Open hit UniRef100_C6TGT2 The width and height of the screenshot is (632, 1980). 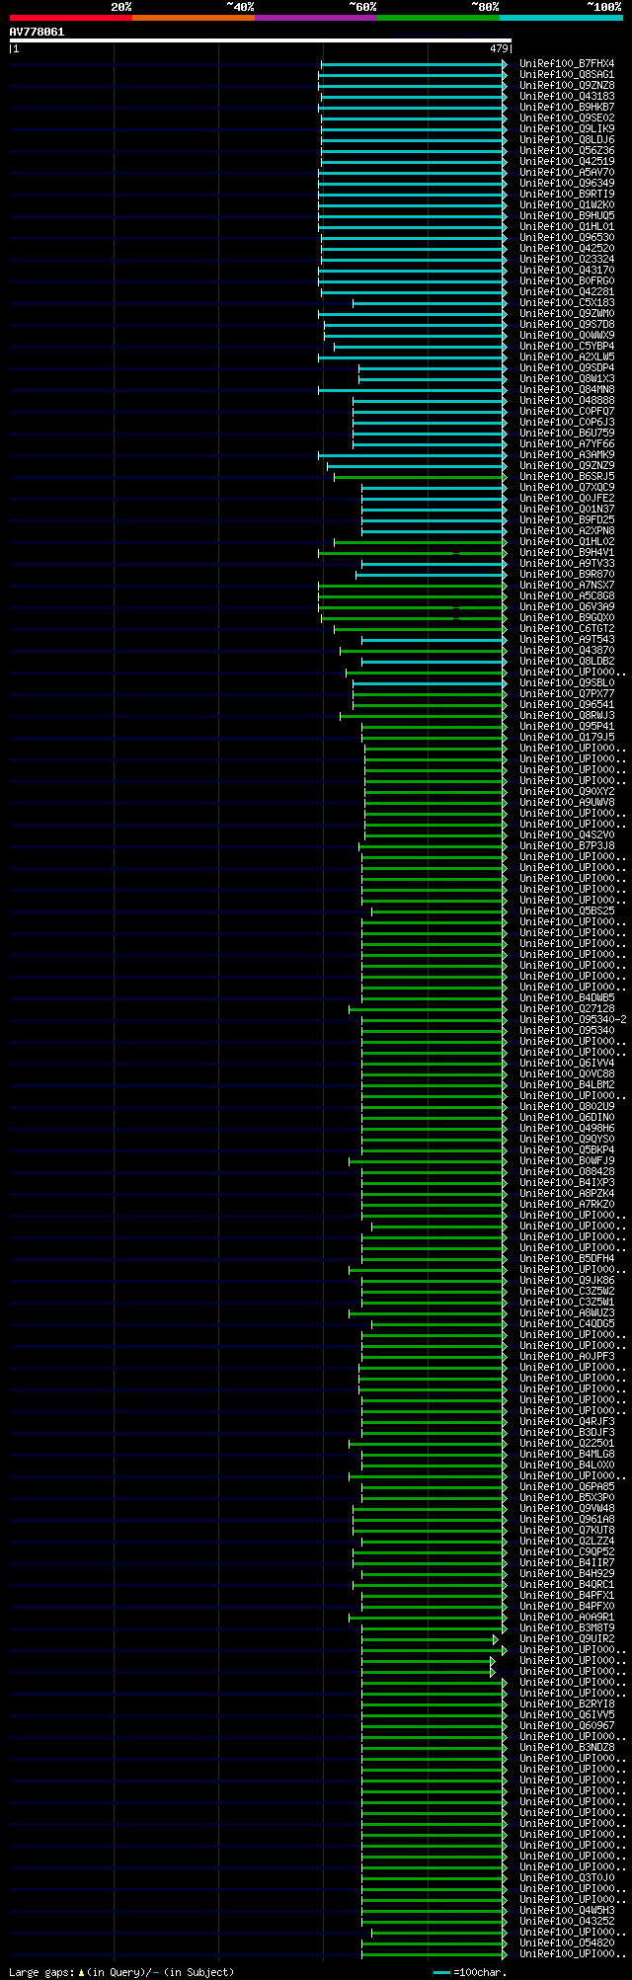point(567,628)
